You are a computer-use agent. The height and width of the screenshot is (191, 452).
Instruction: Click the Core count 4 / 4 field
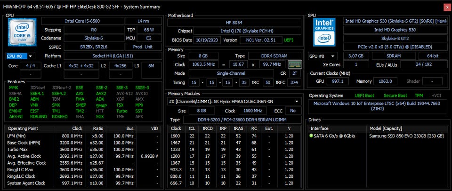(30, 66)
